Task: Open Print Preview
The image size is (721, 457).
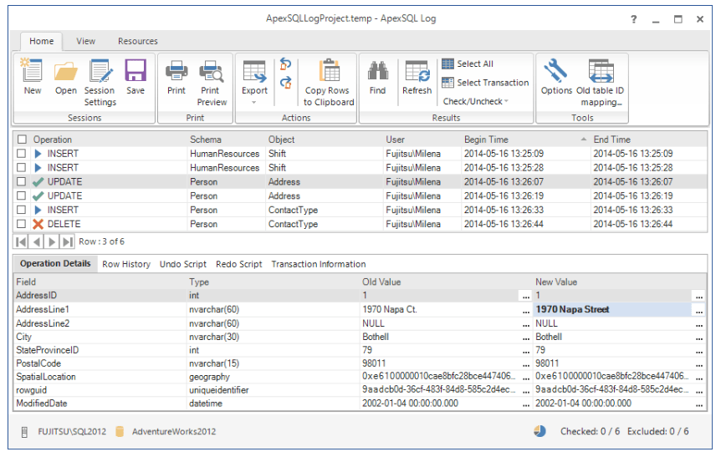Action: (212, 82)
